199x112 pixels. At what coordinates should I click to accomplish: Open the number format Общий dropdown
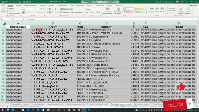pyautogui.click(x=99, y=9)
